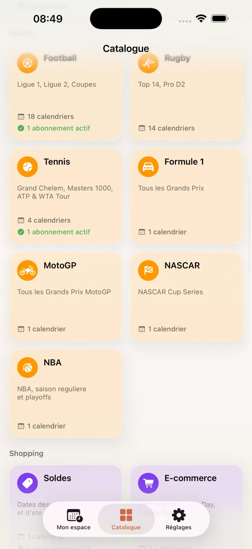Tap the Football soccer ball icon
Viewport: 252px width, 549px height.
tap(28, 63)
